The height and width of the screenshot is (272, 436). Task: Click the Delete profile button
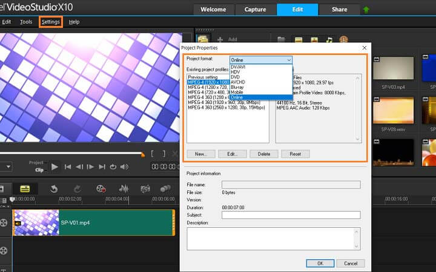(x=264, y=154)
